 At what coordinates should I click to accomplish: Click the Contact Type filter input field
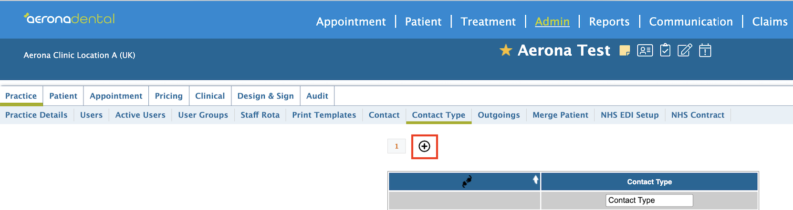(x=649, y=200)
